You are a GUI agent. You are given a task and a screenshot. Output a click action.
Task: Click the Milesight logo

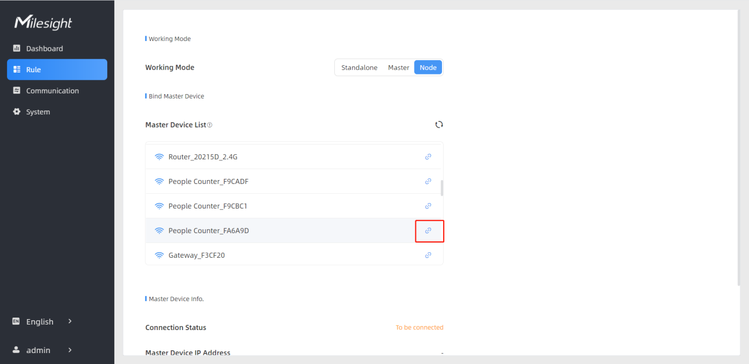click(x=43, y=22)
